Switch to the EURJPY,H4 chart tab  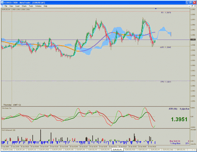[20, 149]
